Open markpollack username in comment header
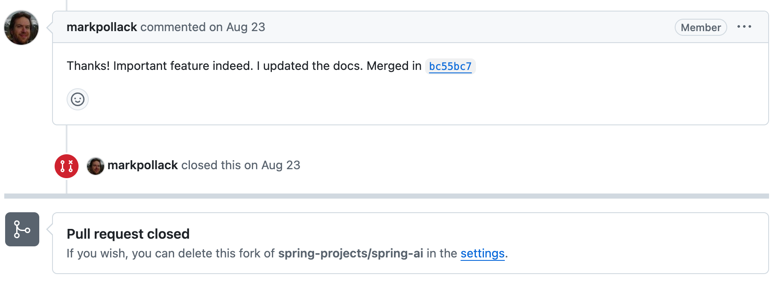This screenshot has height=283, width=781. coord(102,27)
